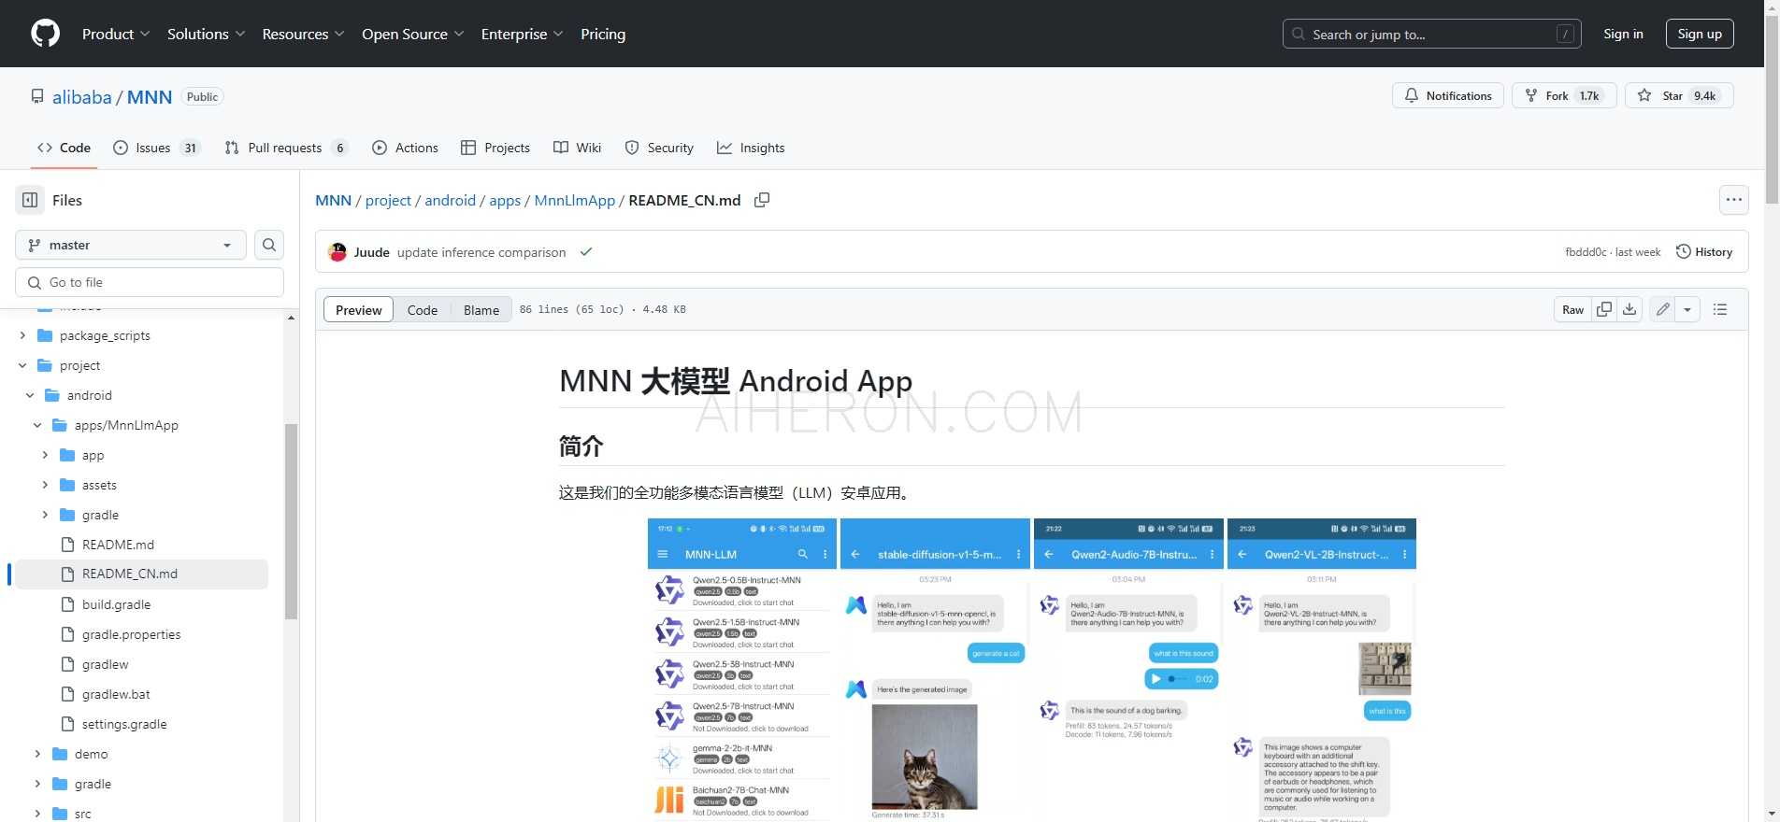Click the fork icon on Fork button
The image size is (1780, 822).
tap(1531, 95)
